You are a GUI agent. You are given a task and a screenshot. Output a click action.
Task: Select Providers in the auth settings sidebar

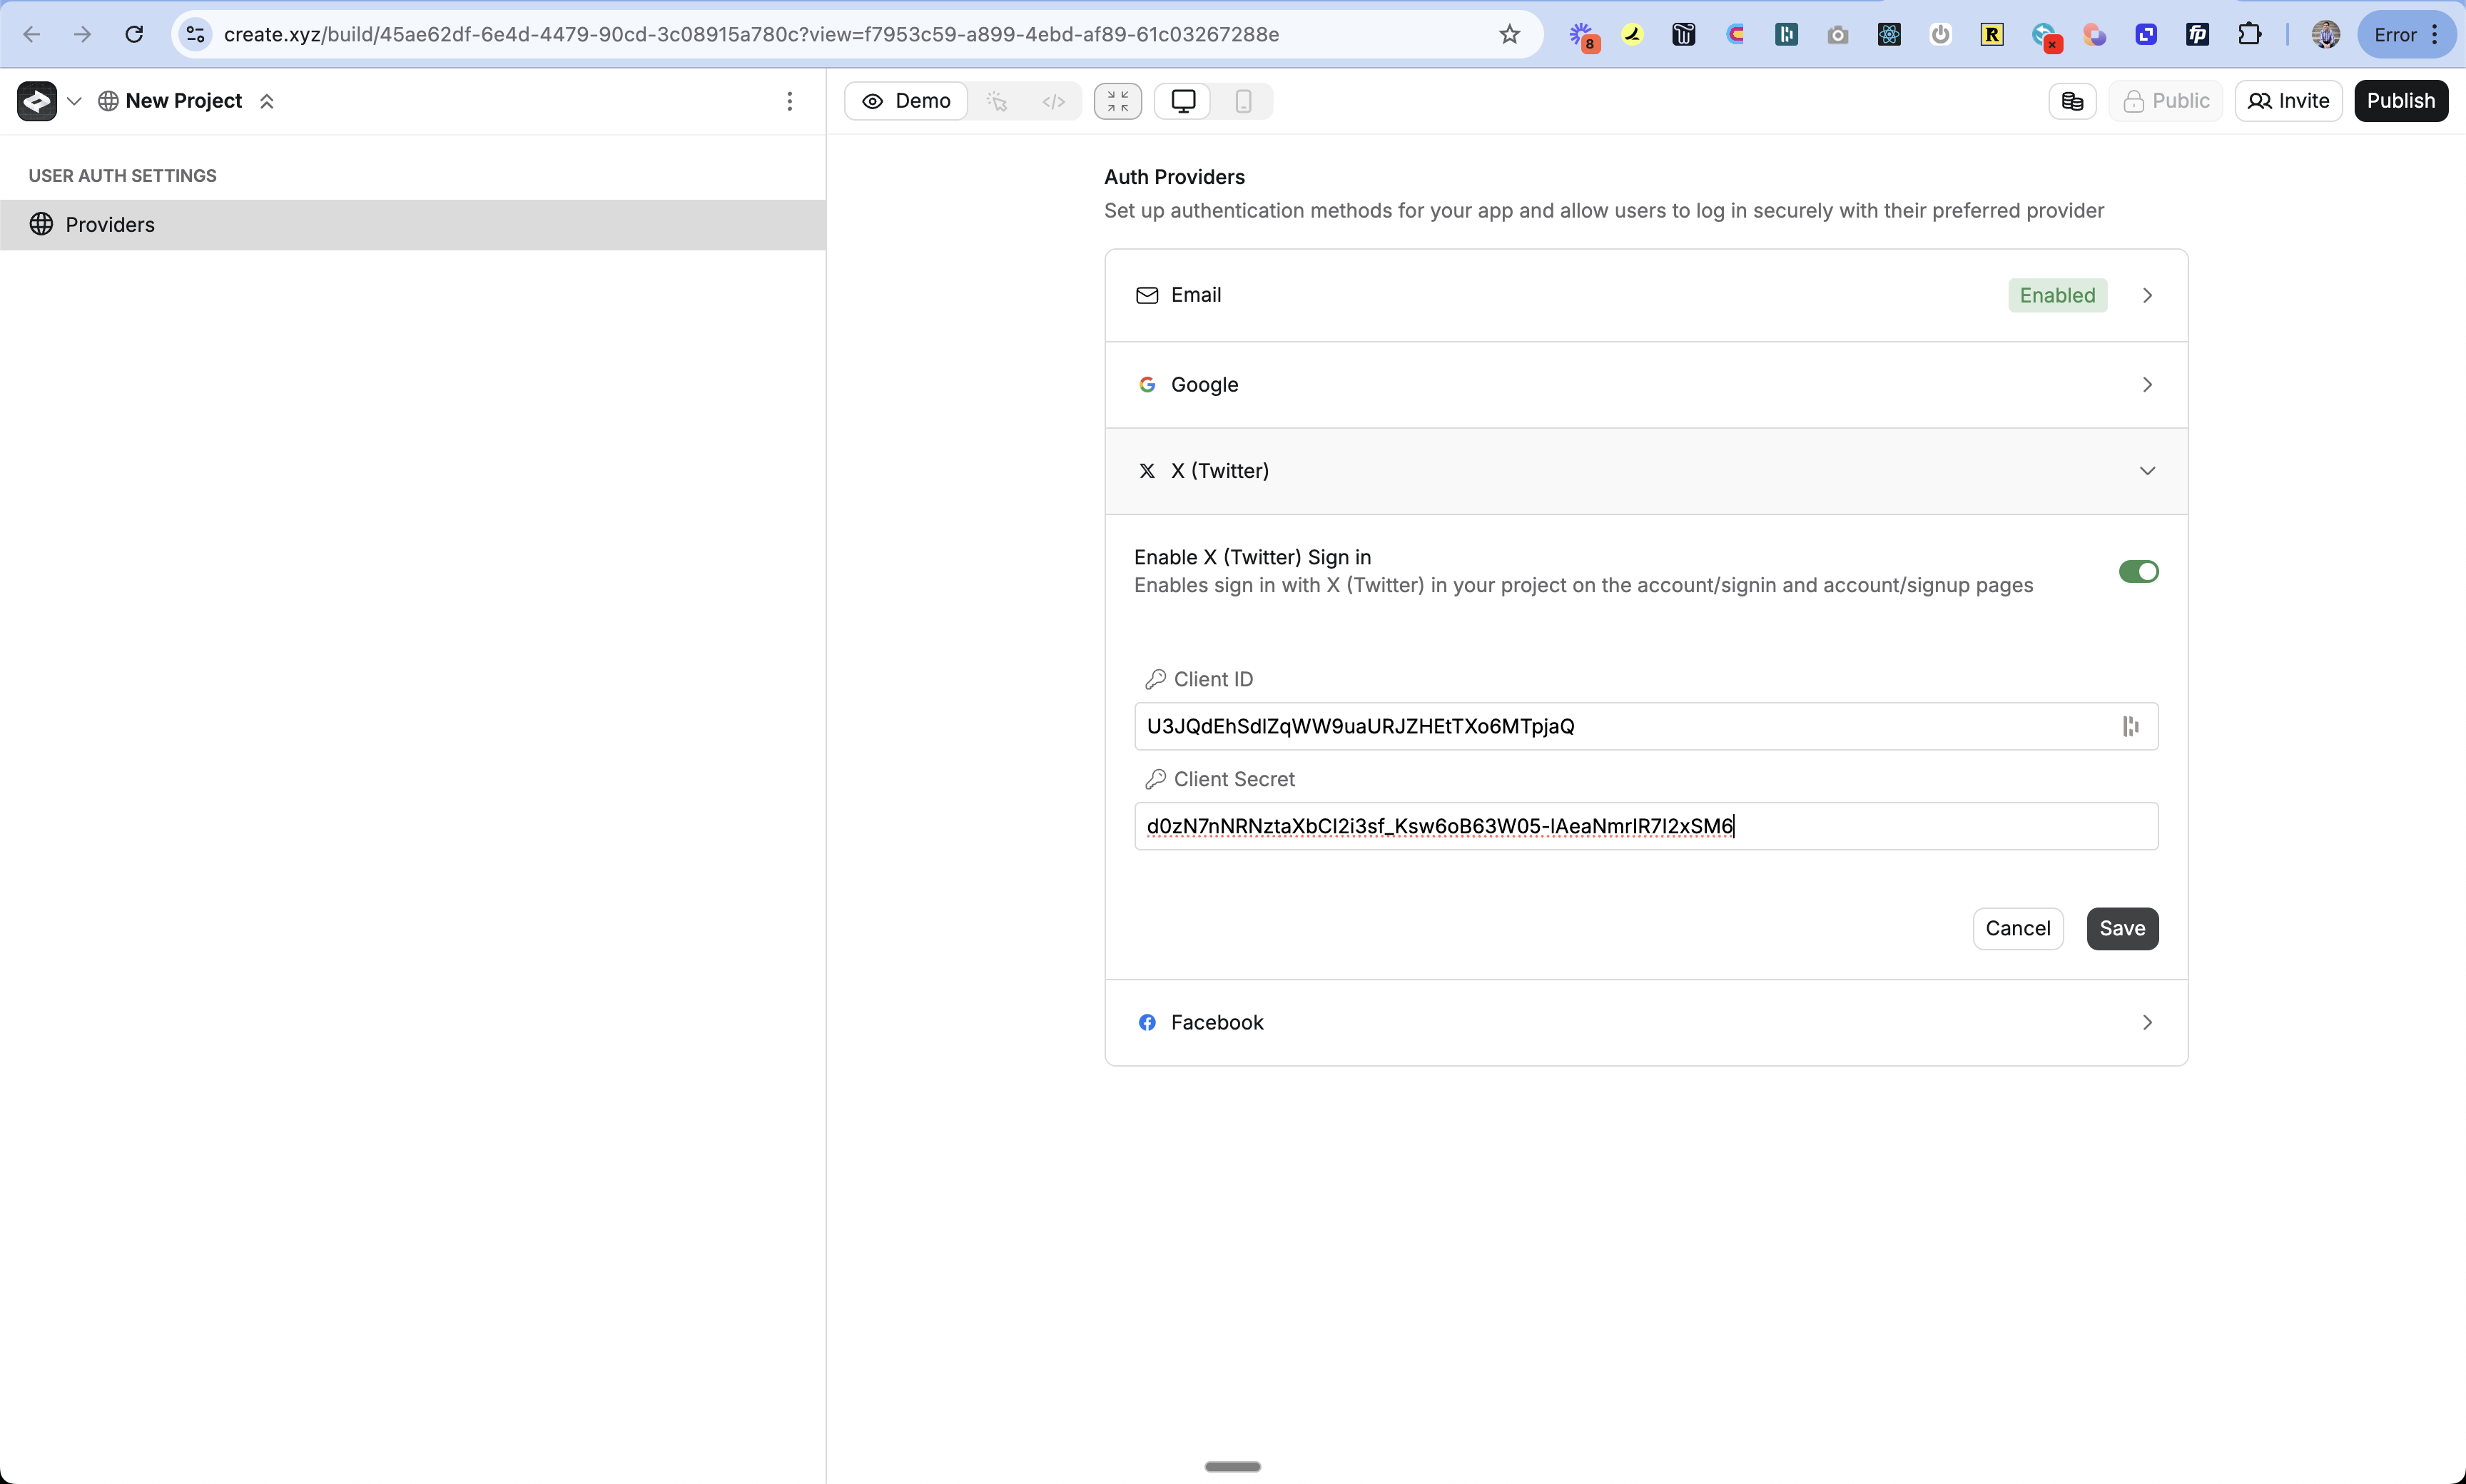tap(110, 225)
